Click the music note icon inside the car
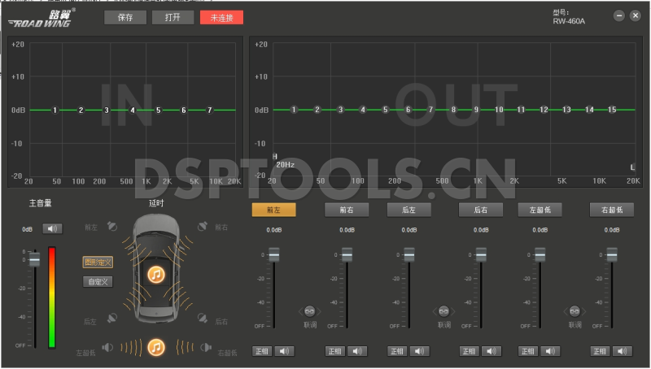The height and width of the screenshot is (369, 651). 155,274
